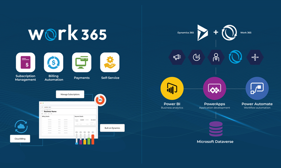Click the Built on Dynamics callout
This screenshot has width=281, height=168.
tap(112, 128)
